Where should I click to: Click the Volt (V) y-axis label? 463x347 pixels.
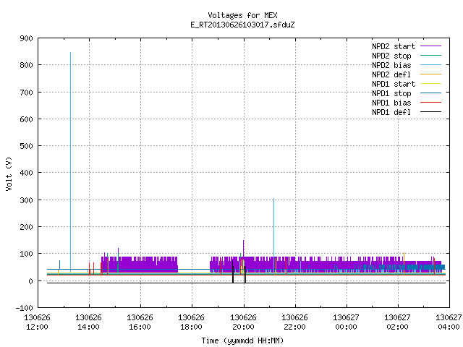click(9, 173)
